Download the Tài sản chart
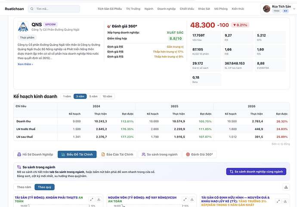Viewport: 297px width, 207px height. 99,199
